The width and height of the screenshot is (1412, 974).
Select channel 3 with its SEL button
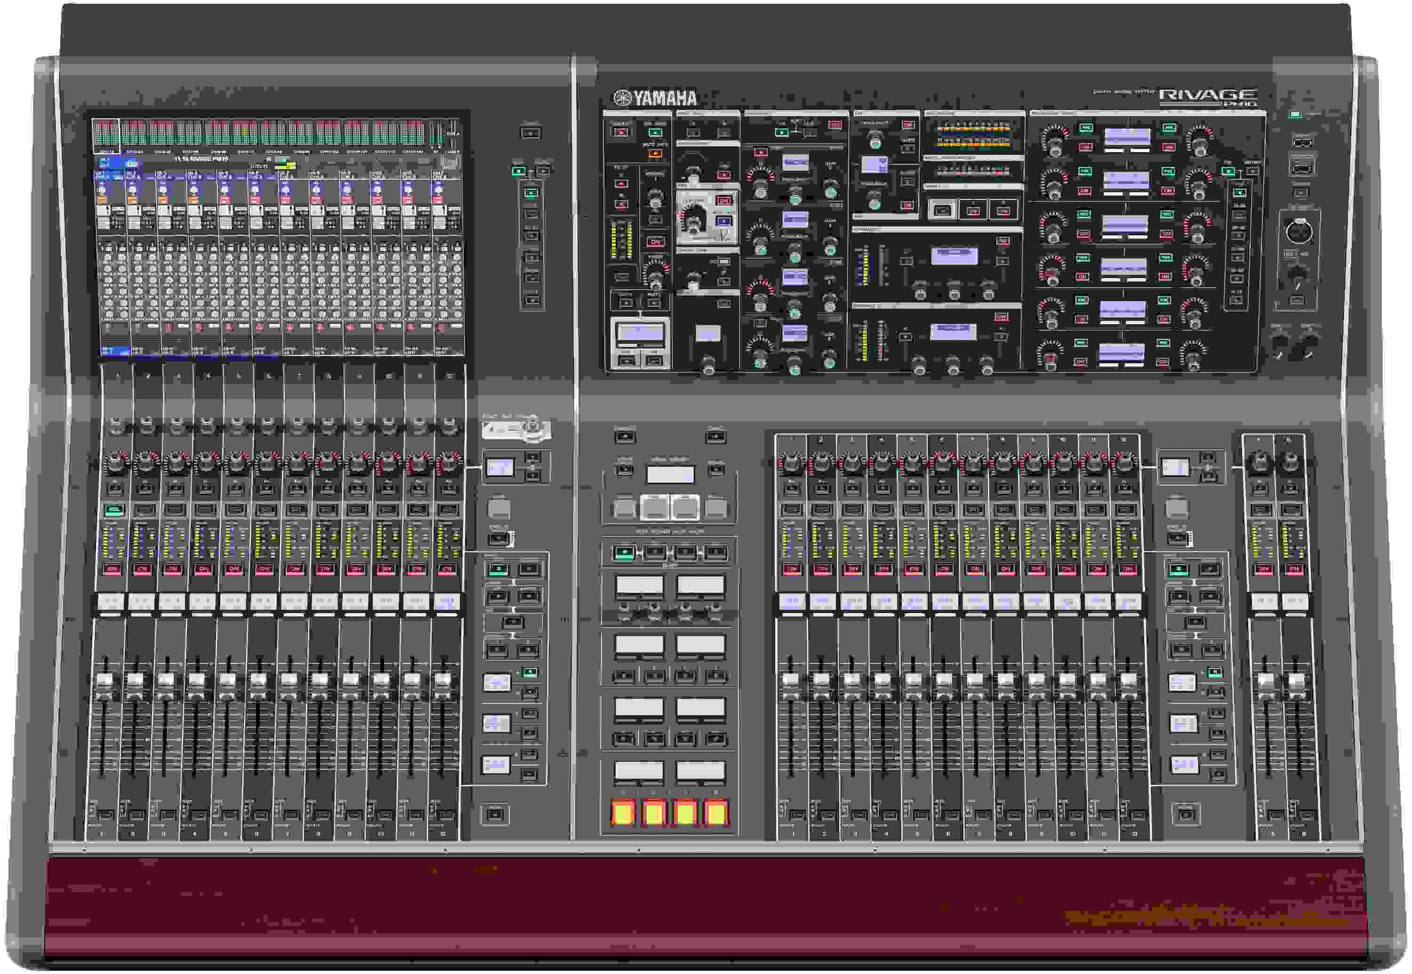point(175,510)
